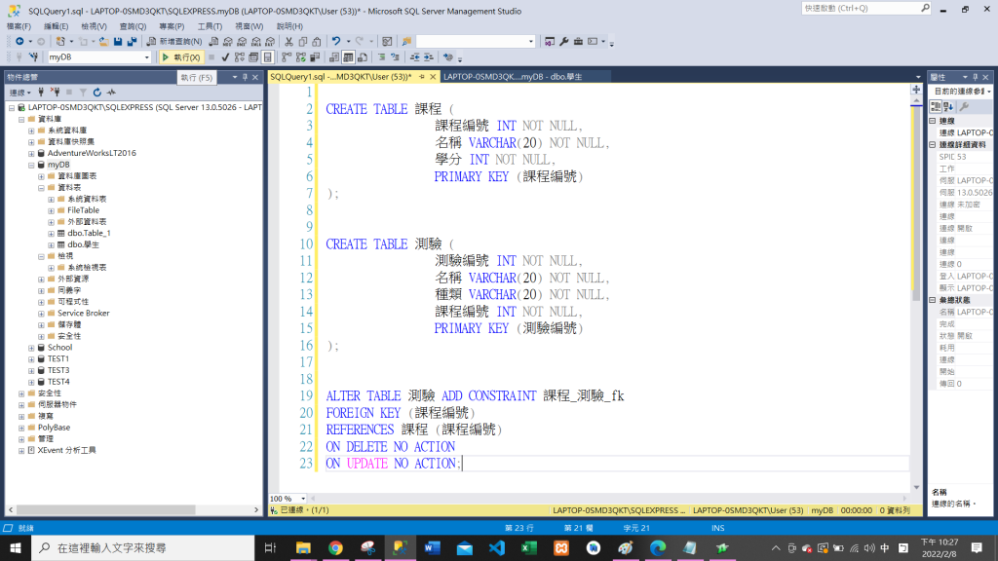Toggle Results to Grid mode
This screenshot has height=561, width=998.
click(348, 57)
